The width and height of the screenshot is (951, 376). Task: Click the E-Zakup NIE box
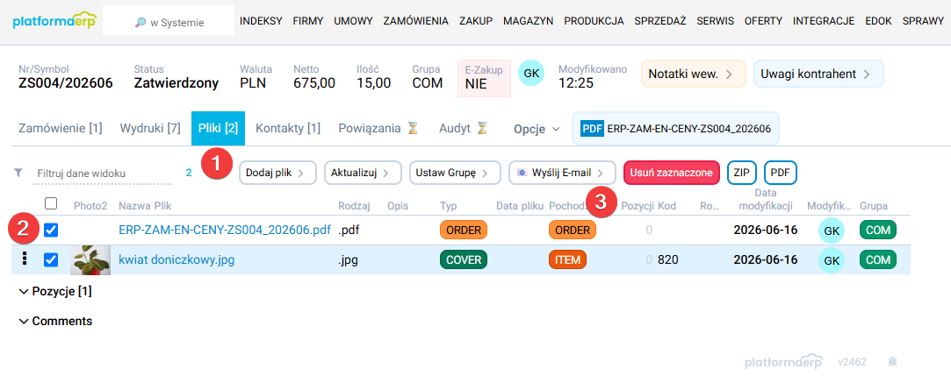[x=484, y=78]
